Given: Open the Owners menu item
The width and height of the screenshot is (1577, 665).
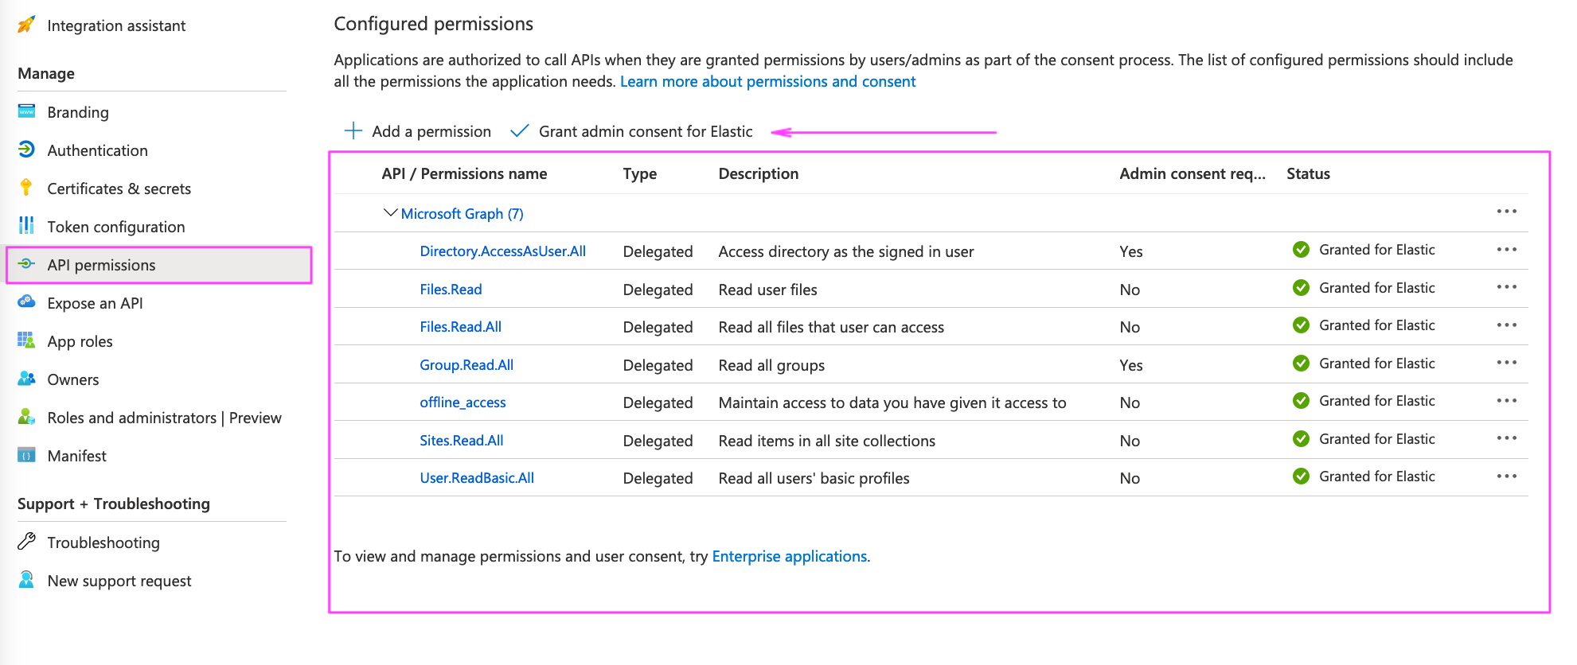Looking at the screenshot, I should (72, 379).
